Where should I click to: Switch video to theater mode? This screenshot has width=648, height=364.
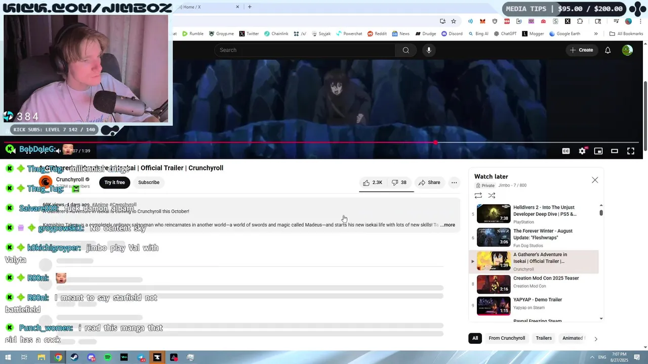pos(615,151)
